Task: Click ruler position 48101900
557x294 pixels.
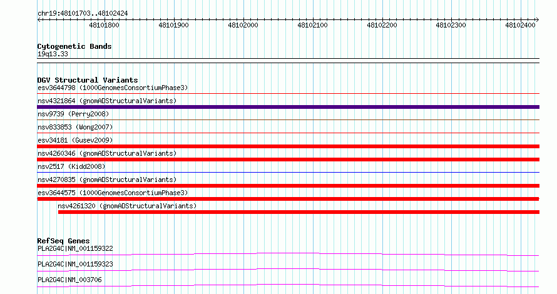Action: coord(173,25)
